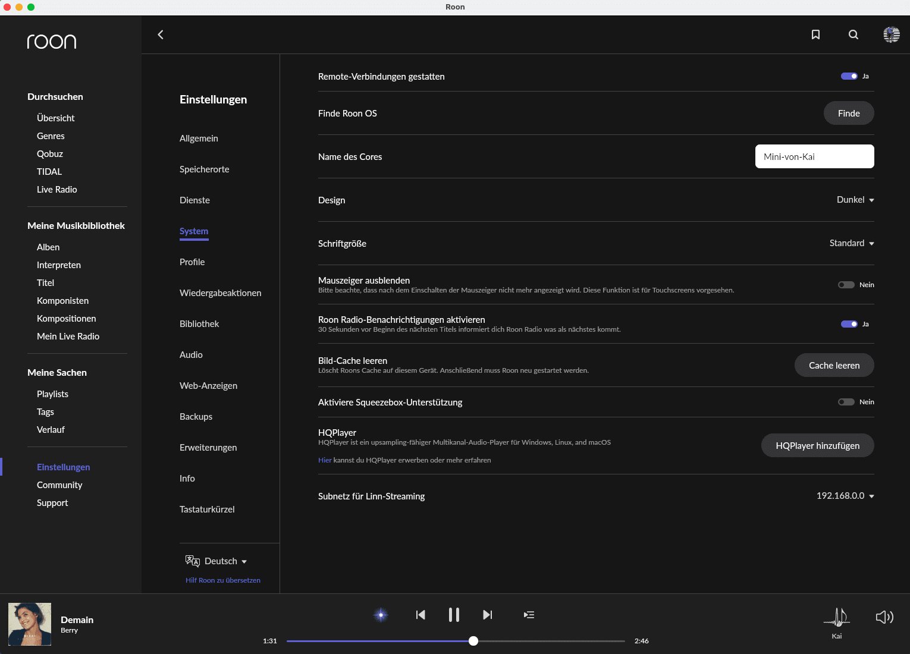The height and width of the screenshot is (654, 910).
Task: Open the Backups settings tab
Action: (x=196, y=417)
